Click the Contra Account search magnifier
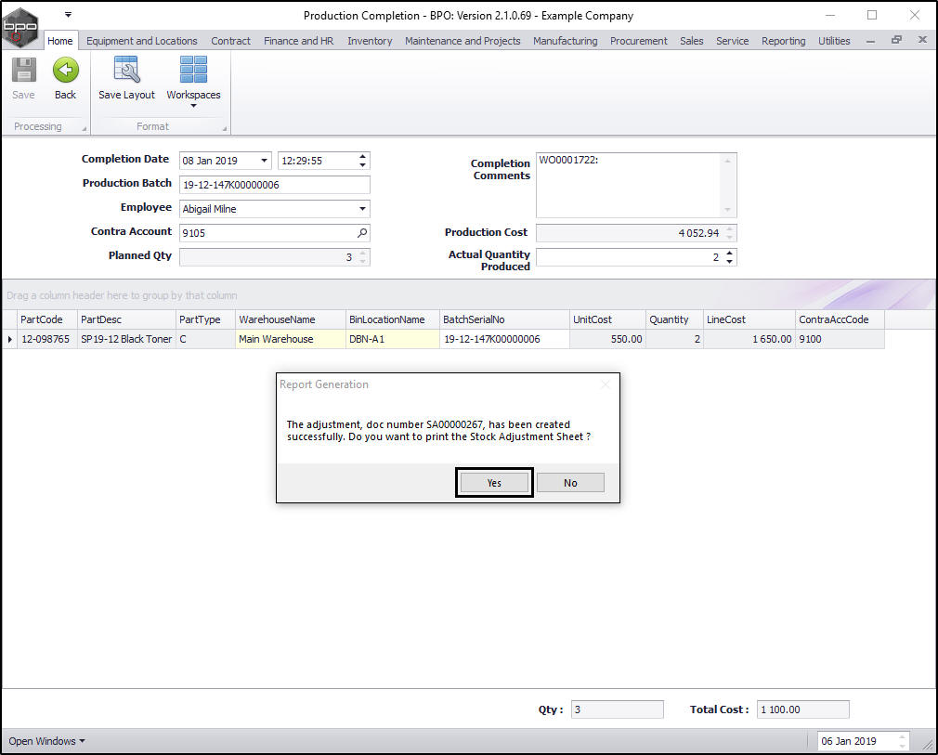Image resolution: width=938 pixels, height=755 pixels. pyautogui.click(x=362, y=233)
